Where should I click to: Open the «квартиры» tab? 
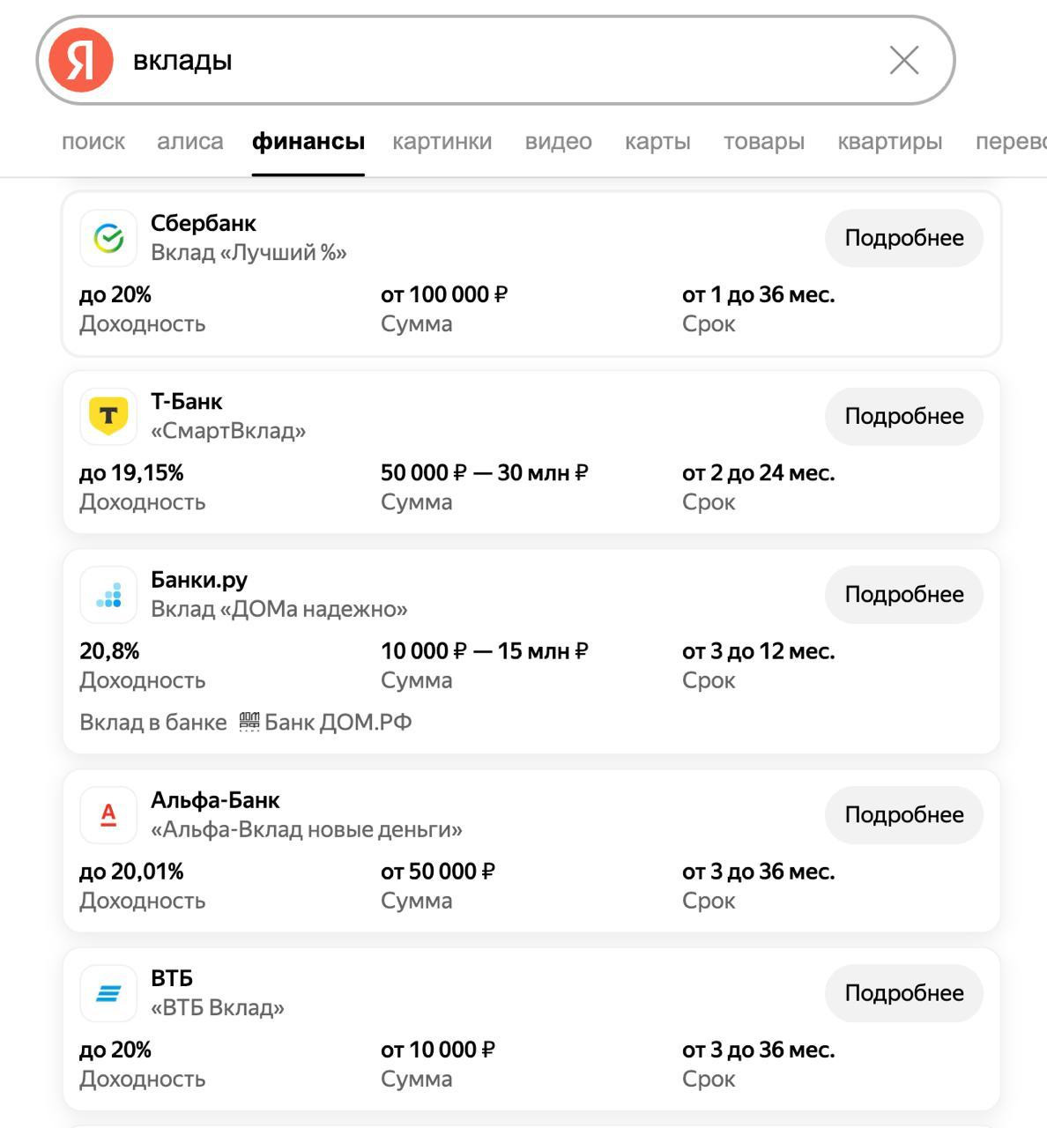pos(889,141)
